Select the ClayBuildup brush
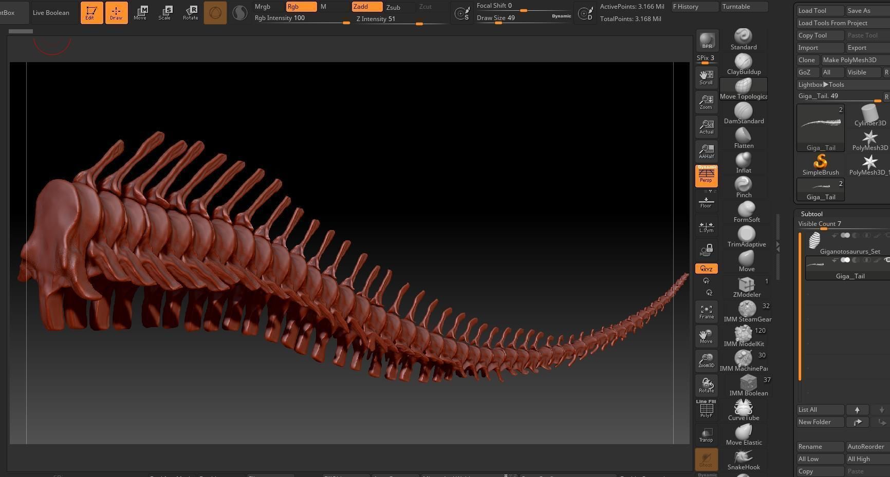 click(744, 64)
